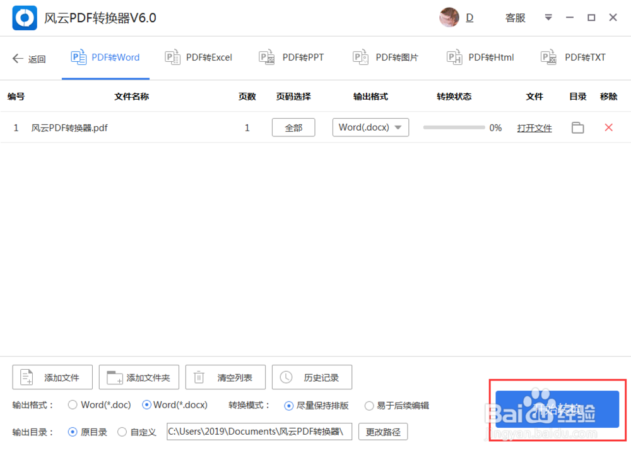Click the 编号 column header
Viewport: 631px width, 455px height.
pyautogui.click(x=16, y=97)
